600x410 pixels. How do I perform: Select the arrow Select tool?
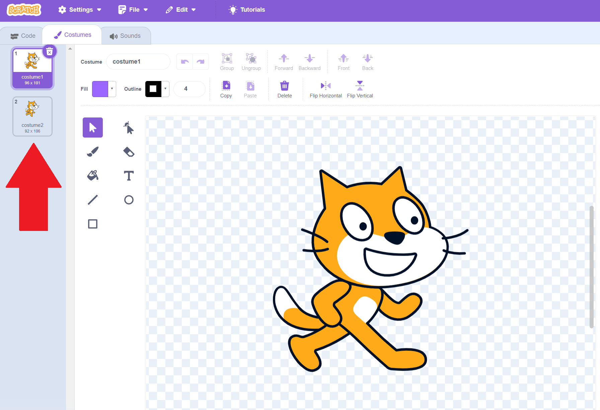click(x=93, y=128)
